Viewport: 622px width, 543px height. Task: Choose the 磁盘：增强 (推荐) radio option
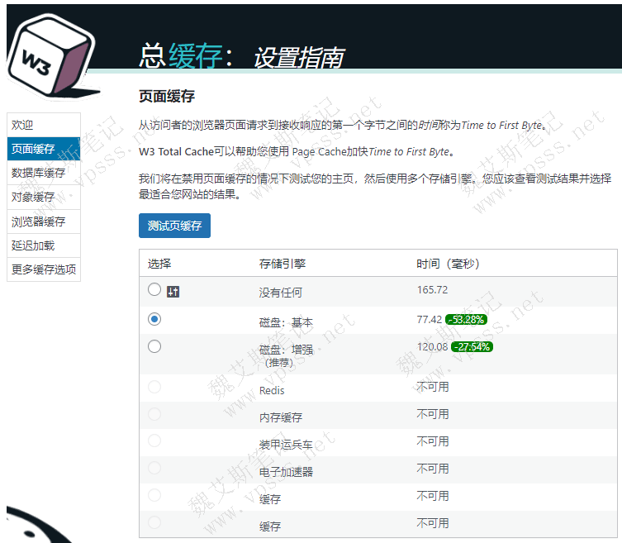[x=154, y=347]
